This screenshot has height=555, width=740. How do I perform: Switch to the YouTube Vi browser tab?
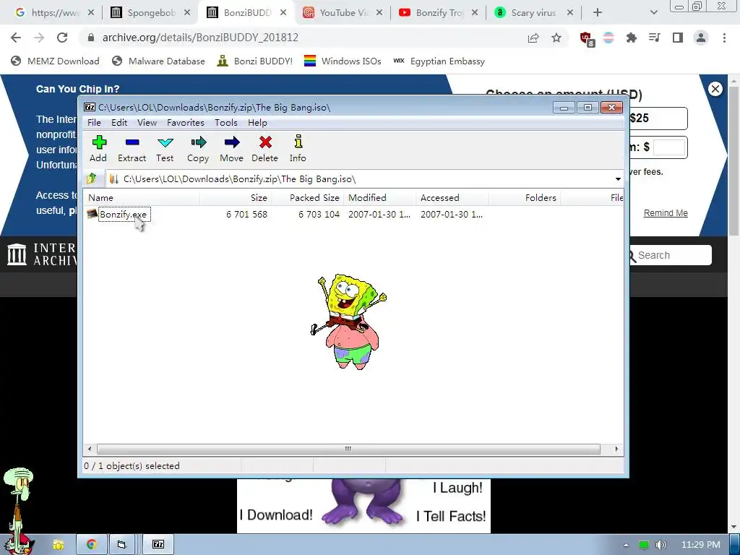point(343,13)
